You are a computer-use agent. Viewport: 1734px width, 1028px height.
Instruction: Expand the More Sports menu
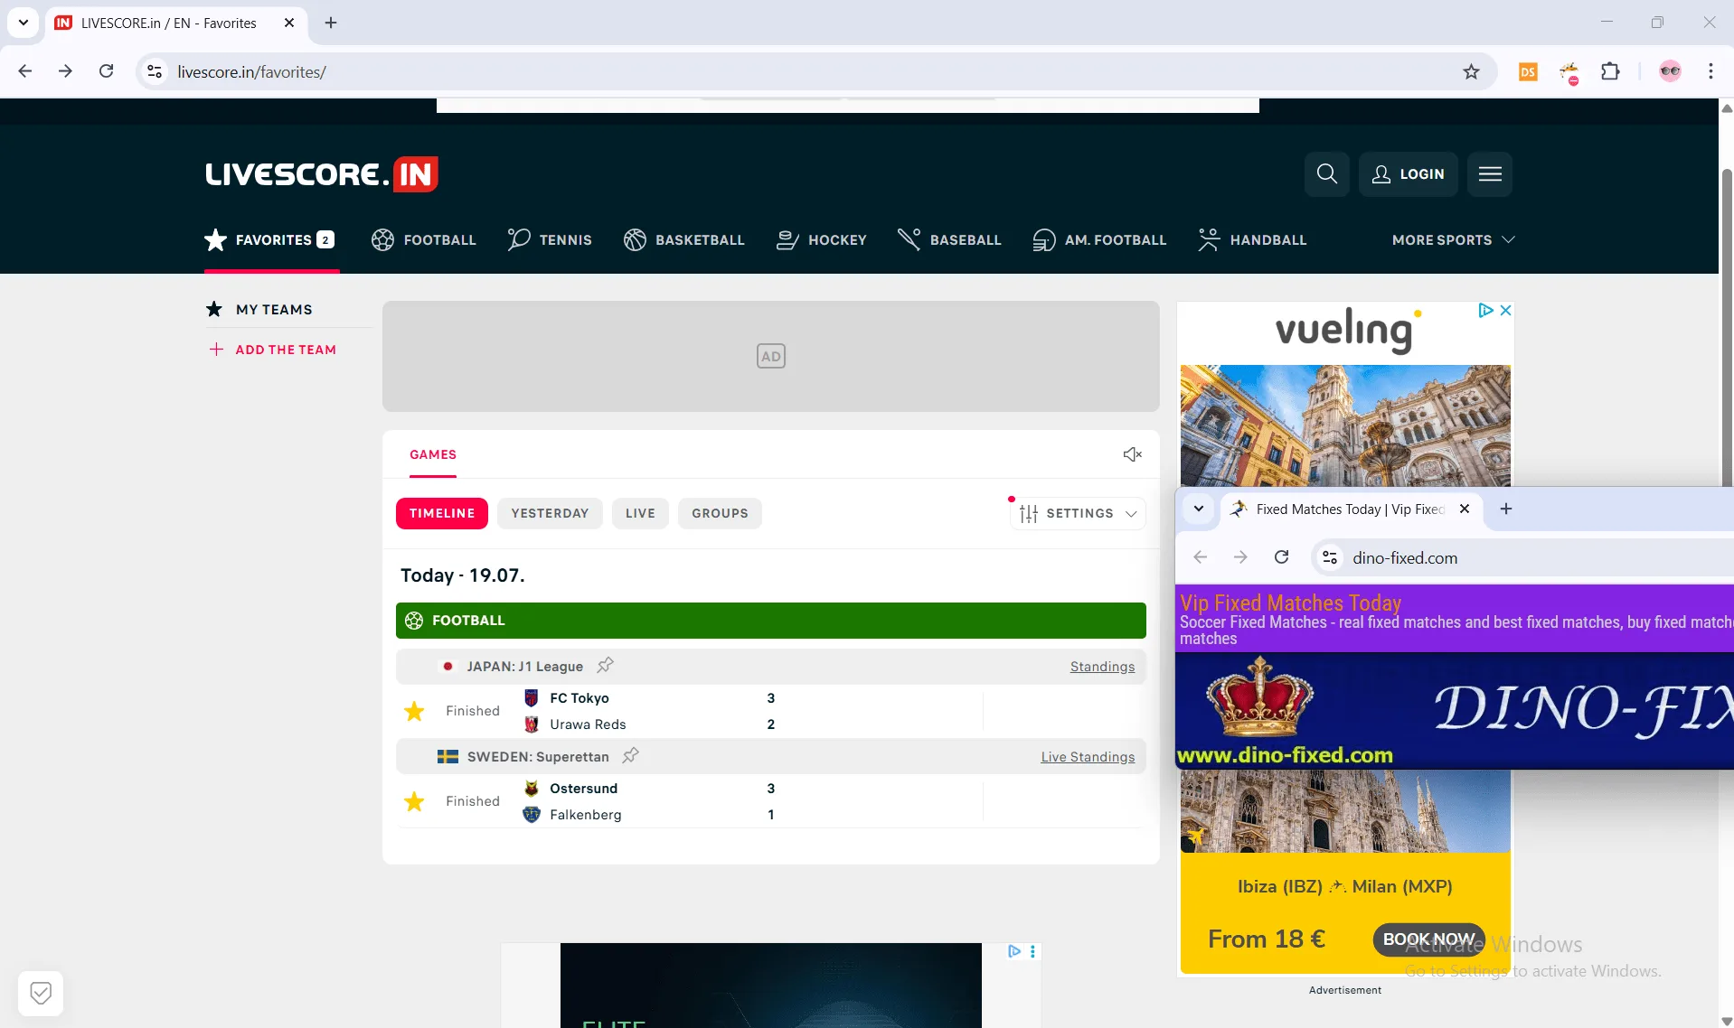coord(1451,239)
